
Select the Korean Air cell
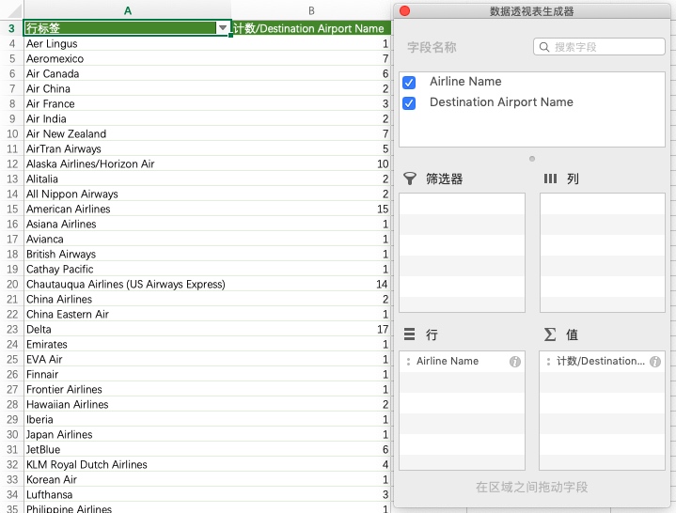pyautogui.click(x=128, y=480)
